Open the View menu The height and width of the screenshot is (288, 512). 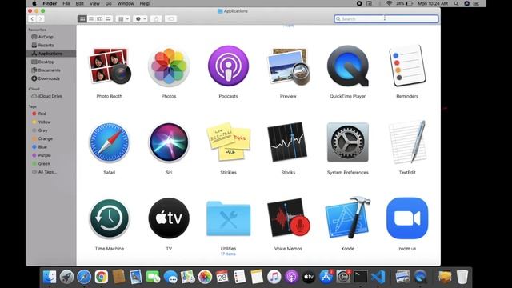pos(94,3)
